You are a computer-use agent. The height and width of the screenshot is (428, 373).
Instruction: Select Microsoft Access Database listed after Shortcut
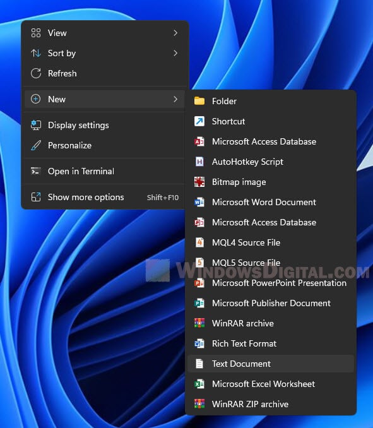click(271, 141)
